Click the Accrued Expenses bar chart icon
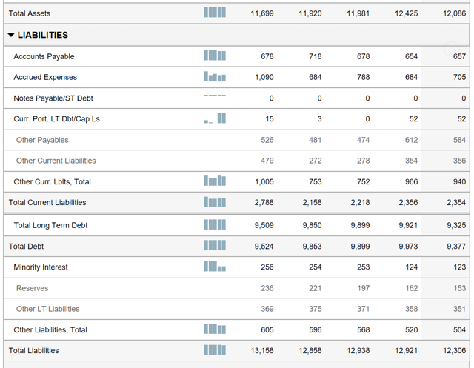This screenshot has width=474, height=368. click(215, 77)
